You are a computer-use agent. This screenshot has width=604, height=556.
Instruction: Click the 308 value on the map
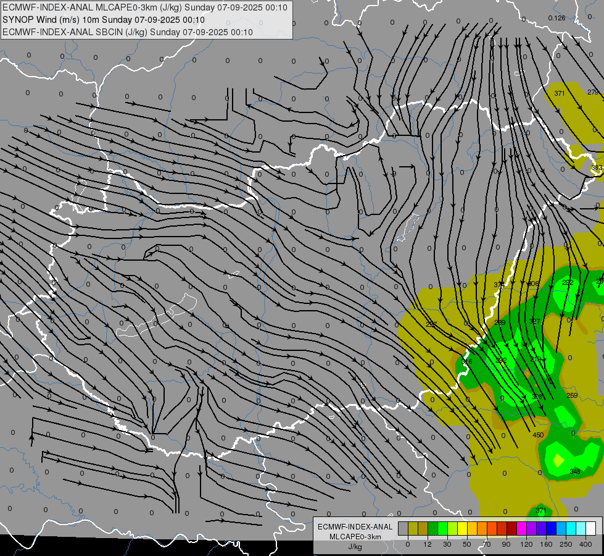coord(537,397)
